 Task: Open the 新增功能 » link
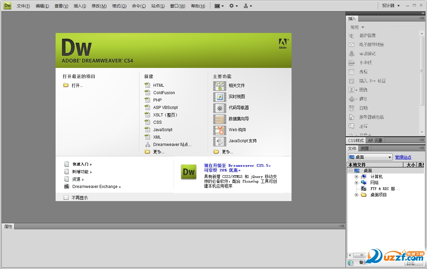(82, 172)
